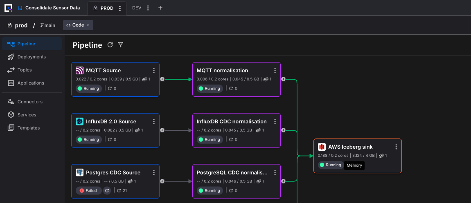The width and height of the screenshot is (471, 203).
Task: Open Topics in the sidebar
Action: click(x=32, y=70)
